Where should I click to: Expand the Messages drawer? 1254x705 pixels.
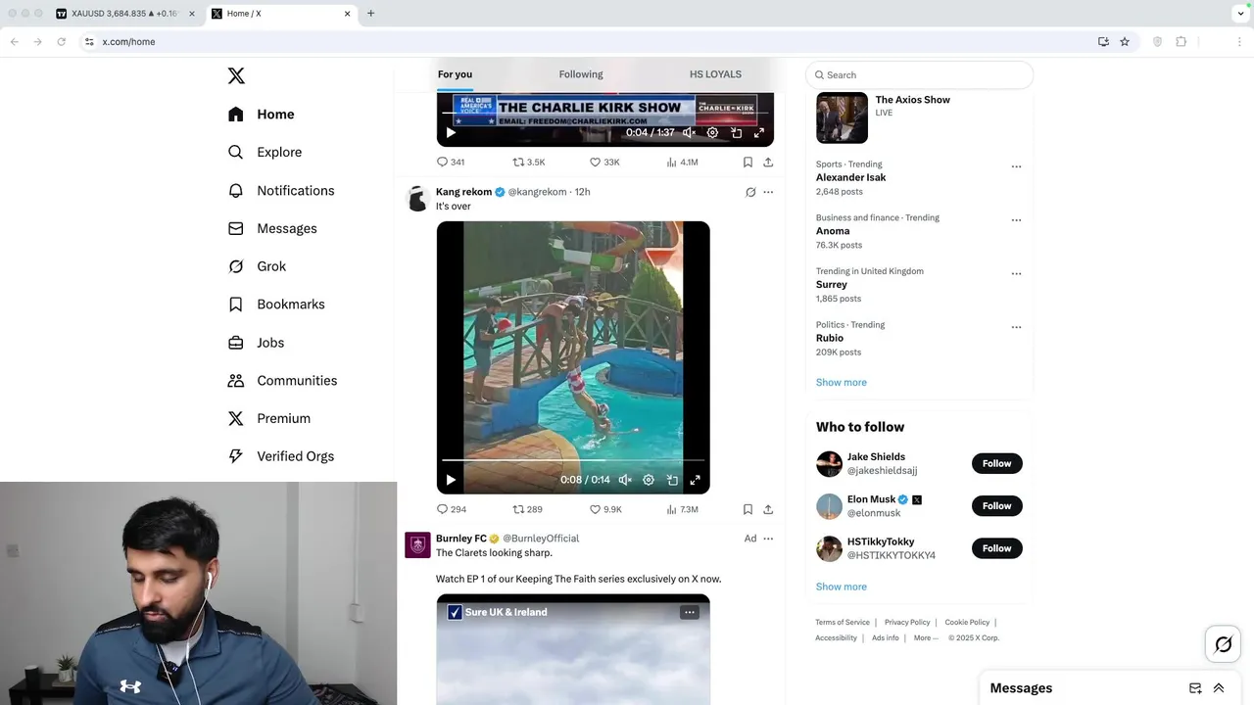tap(1219, 688)
